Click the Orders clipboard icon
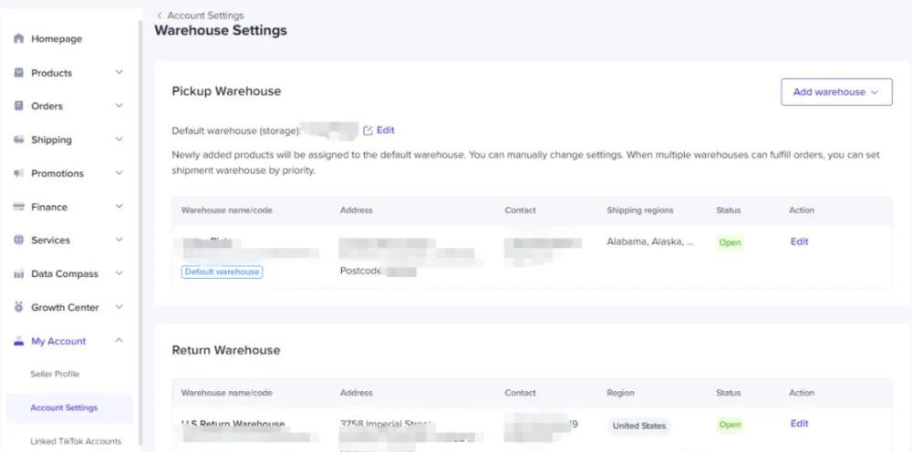The image size is (912, 452). pos(18,106)
